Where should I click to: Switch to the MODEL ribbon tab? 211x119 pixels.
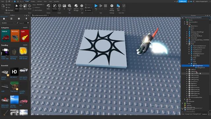[x=33, y=1]
